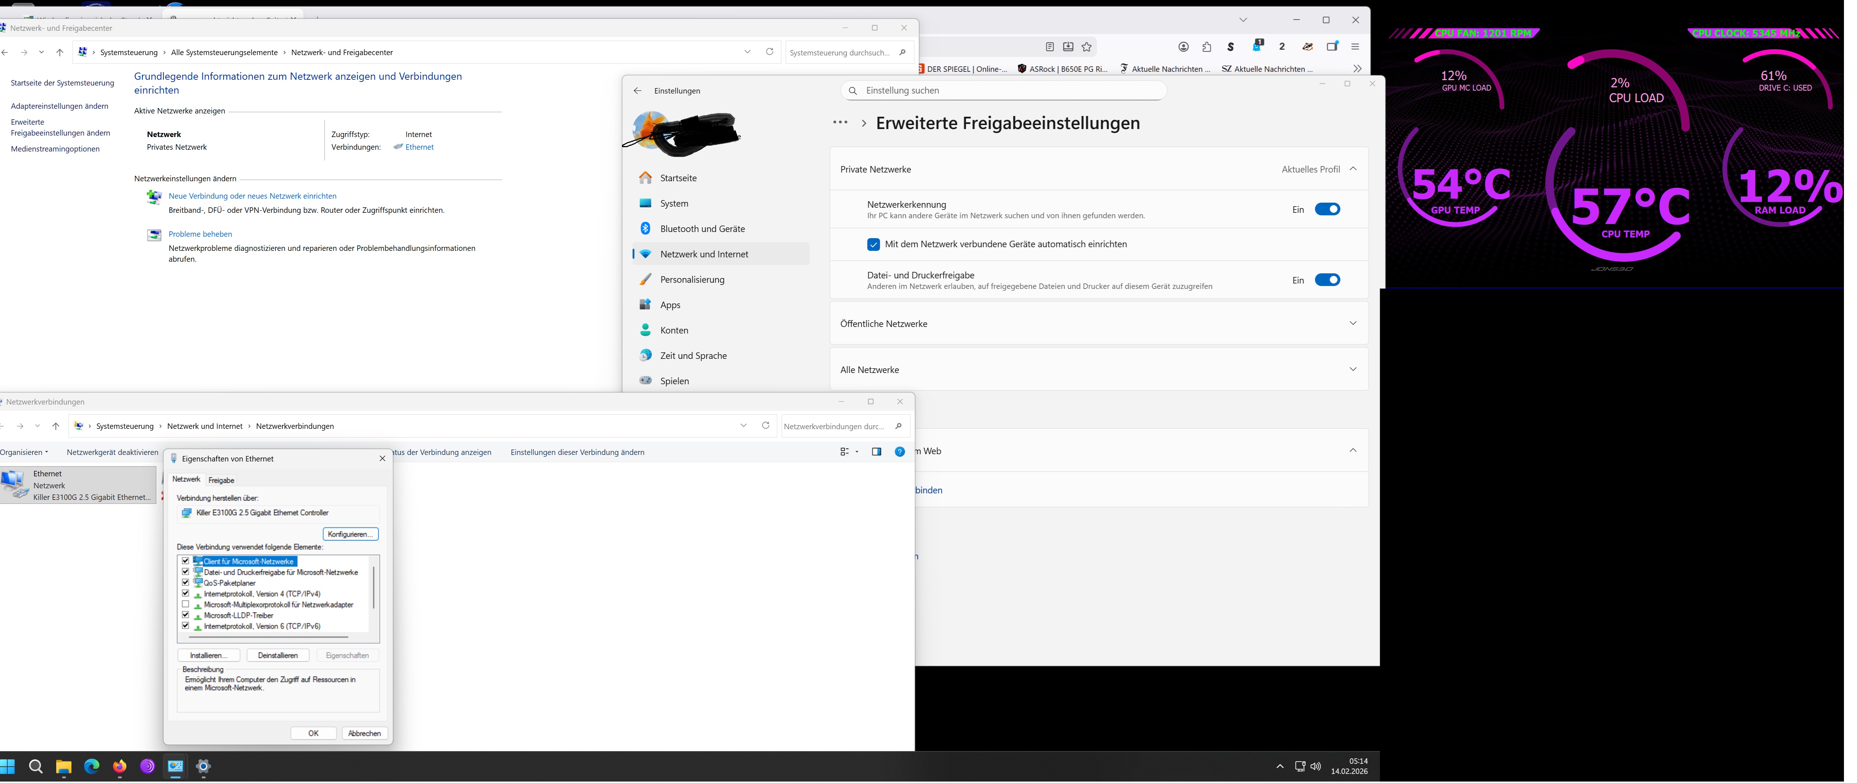Uncheck Mit dem Netzwerk verbundene Geräte automatisch einrichten
Viewport: 1857px width, 783px height.
873,245
